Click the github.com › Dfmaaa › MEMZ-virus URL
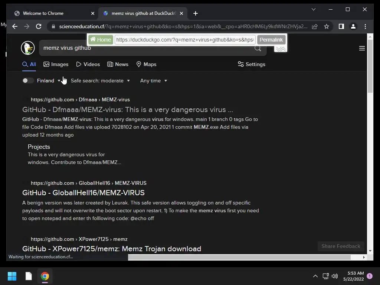This screenshot has height=285, width=380. click(x=80, y=99)
